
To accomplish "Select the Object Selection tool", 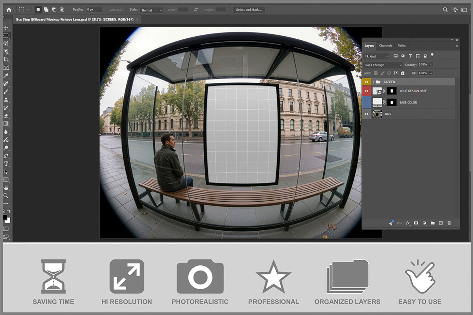I will pos(6,52).
